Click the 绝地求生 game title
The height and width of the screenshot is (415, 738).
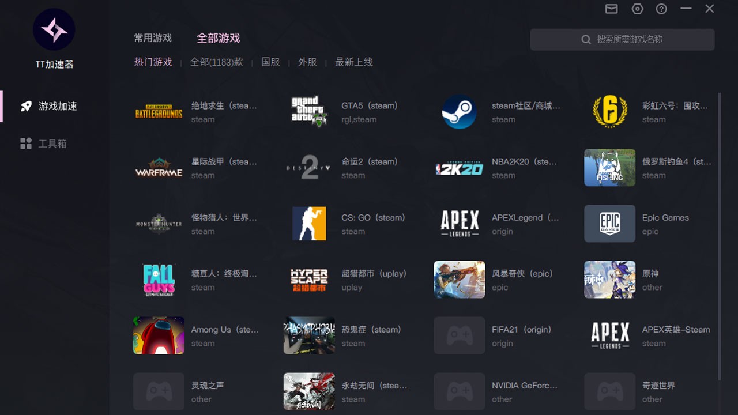tap(224, 106)
